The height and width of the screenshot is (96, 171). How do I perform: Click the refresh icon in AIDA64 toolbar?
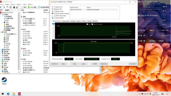tap(11, 7)
